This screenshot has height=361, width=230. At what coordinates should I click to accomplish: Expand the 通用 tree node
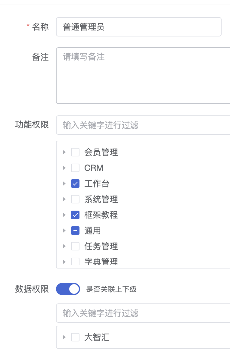[64, 231]
